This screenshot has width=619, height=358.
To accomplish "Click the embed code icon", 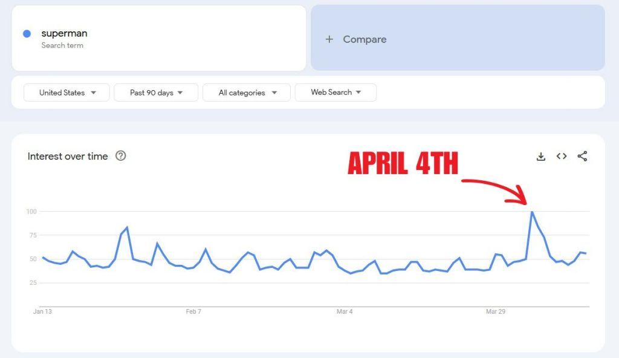I will [x=562, y=157].
